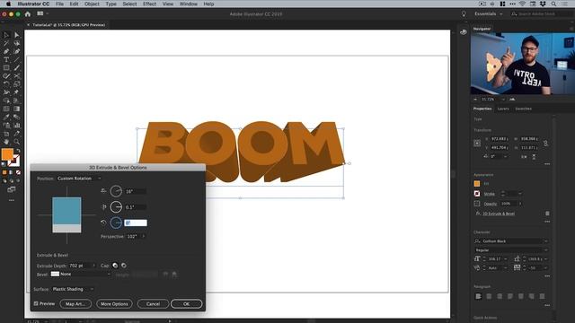Toggle the Preview checkbox
The width and height of the screenshot is (575, 323).
point(36,303)
